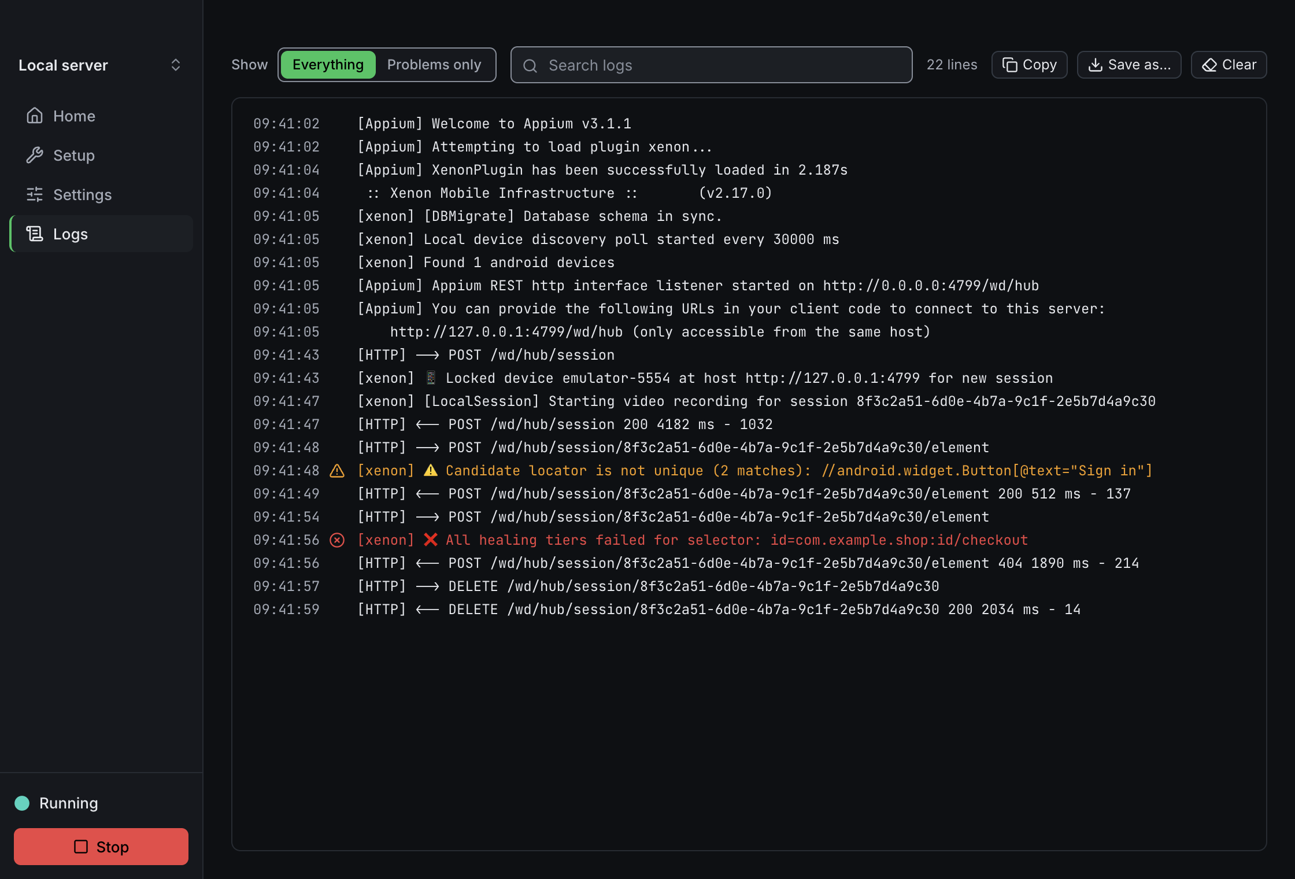Click the download icon in the Save as button
Screen dimensions: 1295x879
(x=1095, y=65)
